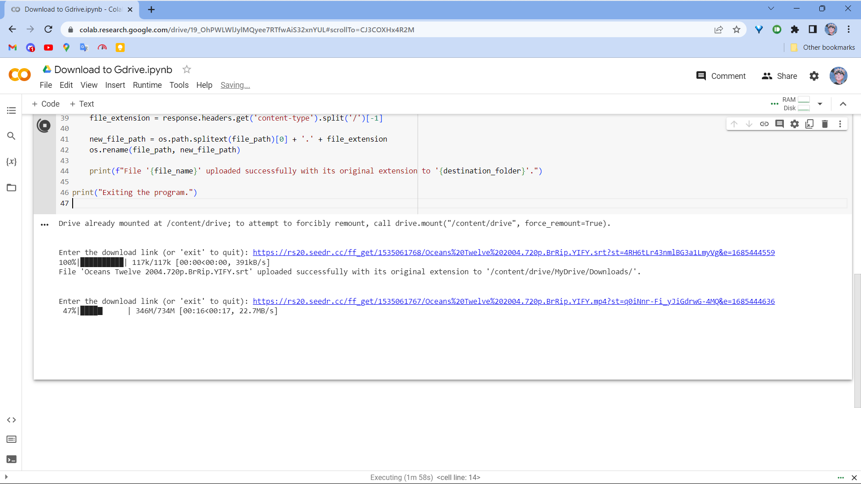Move the selected cell up
The width and height of the screenshot is (861, 484).
[734, 124]
